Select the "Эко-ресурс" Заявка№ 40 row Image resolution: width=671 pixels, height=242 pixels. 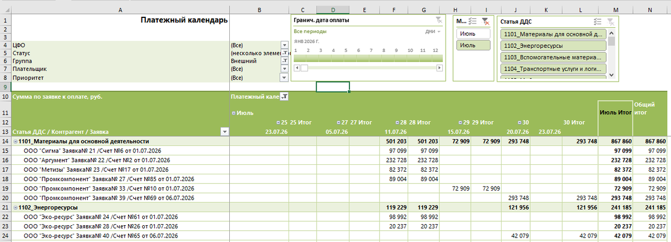(121, 235)
